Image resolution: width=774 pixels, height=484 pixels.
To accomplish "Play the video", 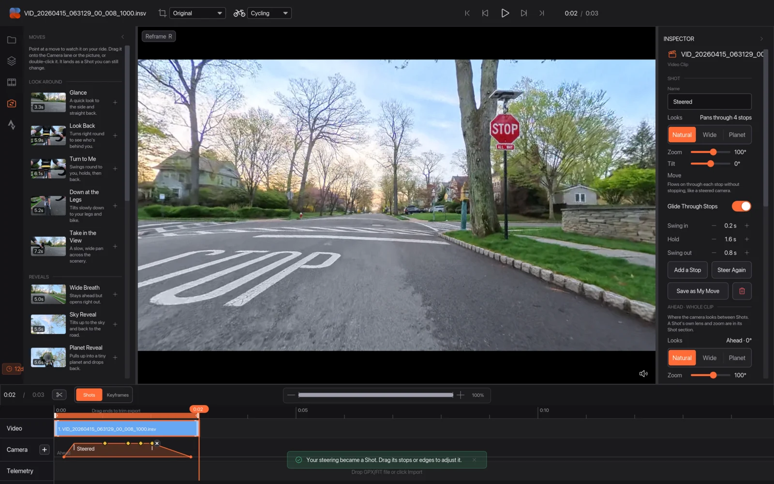I will pyautogui.click(x=505, y=13).
